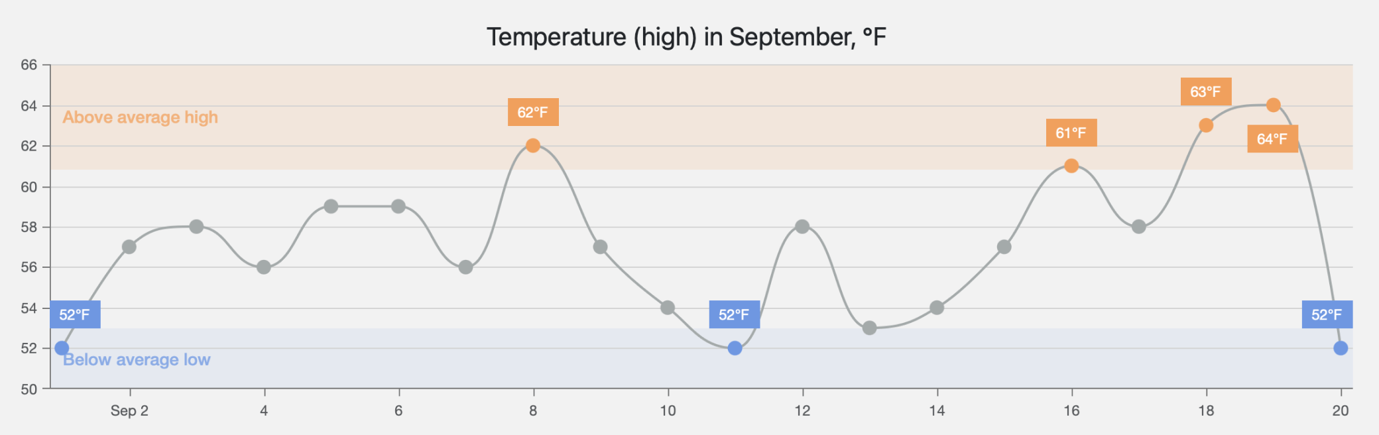
Task: Select the 63°F orange label
Action: click(1205, 92)
